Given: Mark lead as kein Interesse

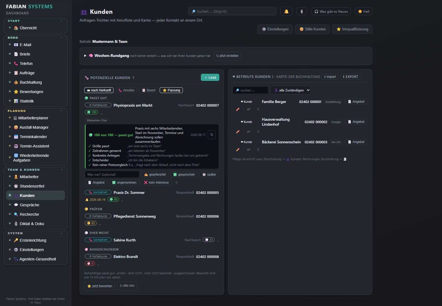Looking at the screenshot, I should [156, 183].
